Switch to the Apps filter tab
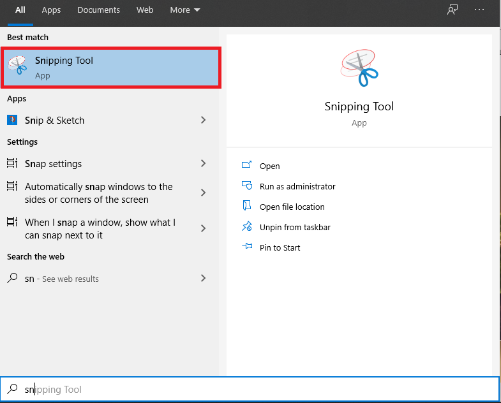 click(x=51, y=10)
